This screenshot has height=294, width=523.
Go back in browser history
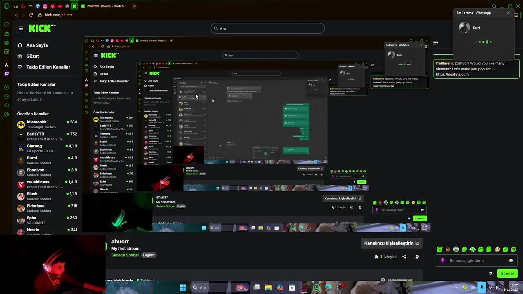16,15
